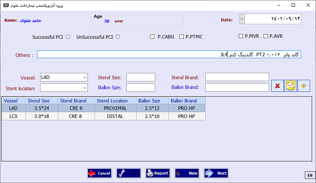Viewport: 316px width, 183px height.
Task: Click the yellow plus add icon
Action: [304, 86]
